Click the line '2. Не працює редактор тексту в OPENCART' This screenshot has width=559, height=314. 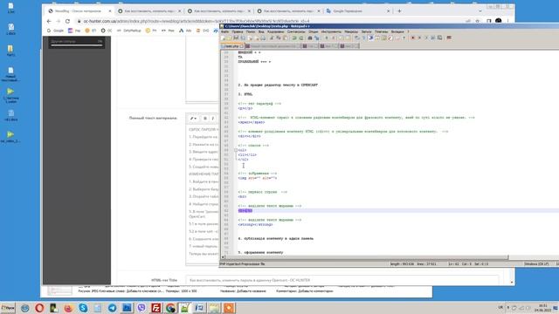278,85
